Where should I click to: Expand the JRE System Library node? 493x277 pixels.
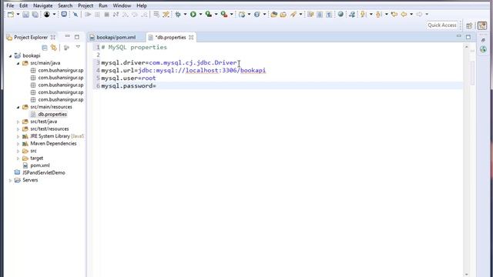coord(18,136)
